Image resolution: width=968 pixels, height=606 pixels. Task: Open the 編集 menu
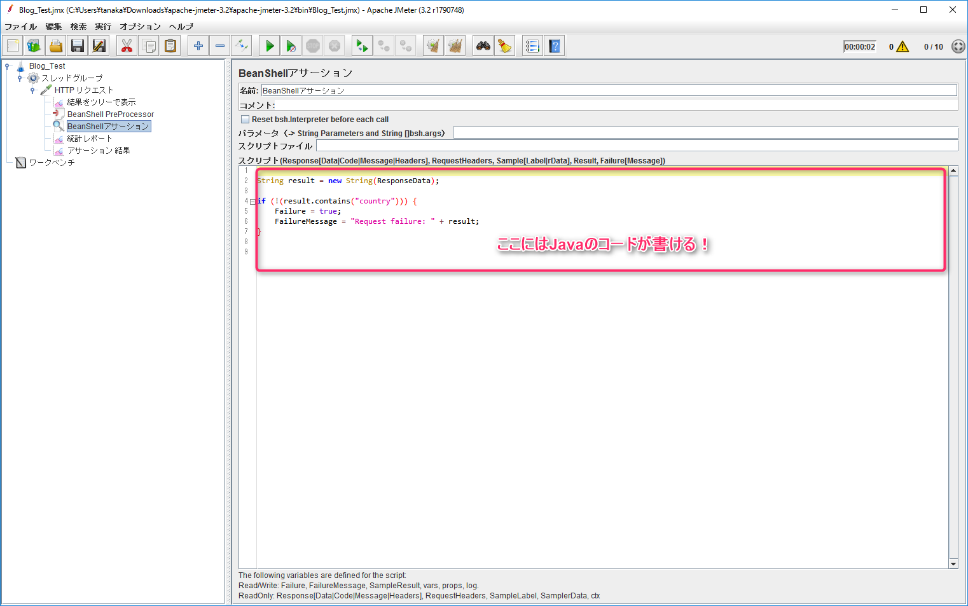click(53, 27)
